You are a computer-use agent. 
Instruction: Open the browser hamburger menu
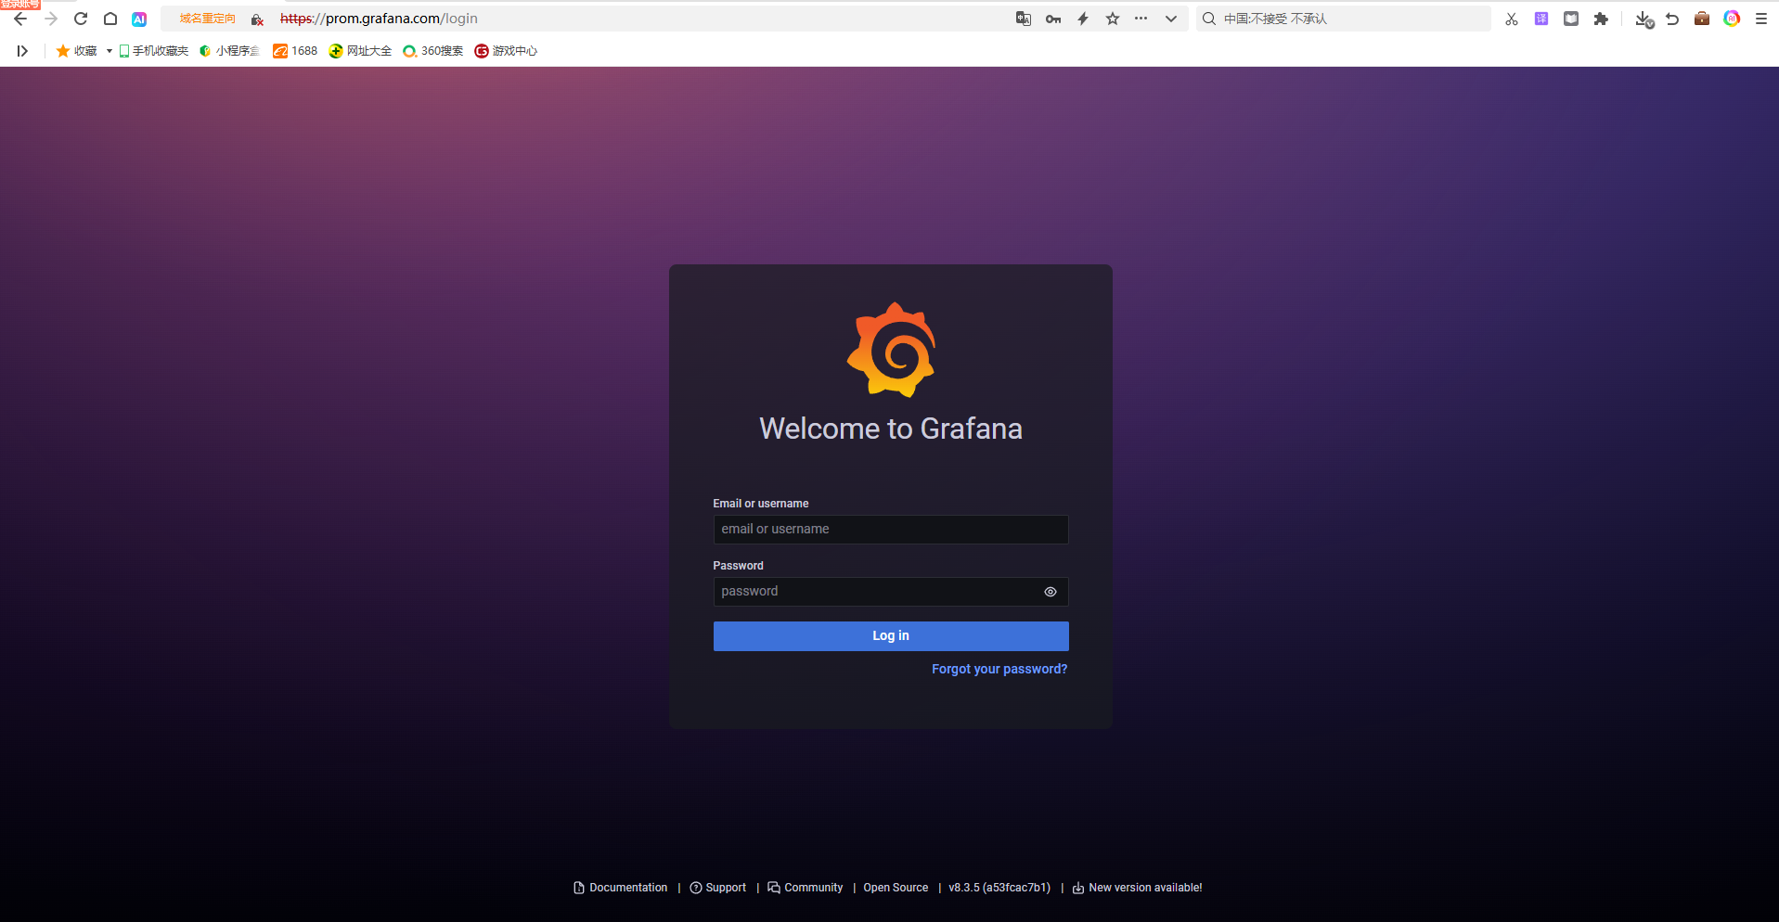(x=1761, y=19)
